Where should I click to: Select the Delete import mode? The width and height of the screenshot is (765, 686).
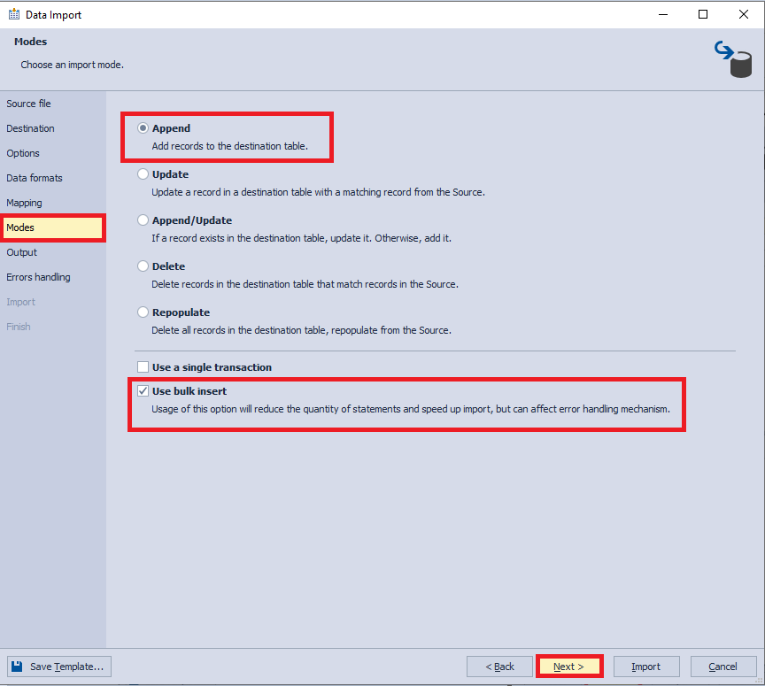click(143, 266)
